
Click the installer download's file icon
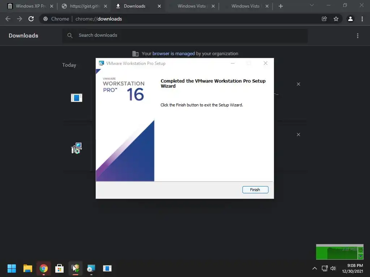(x=77, y=148)
